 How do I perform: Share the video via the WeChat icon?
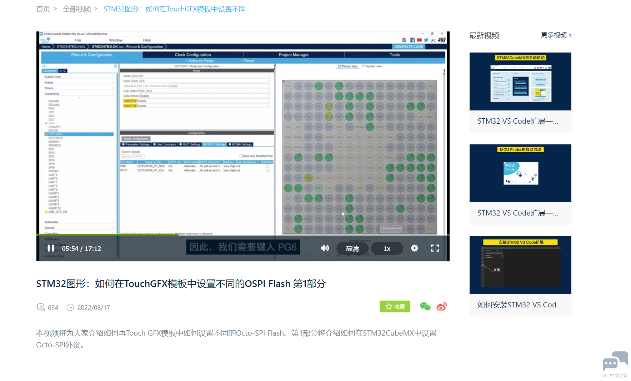coord(425,306)
